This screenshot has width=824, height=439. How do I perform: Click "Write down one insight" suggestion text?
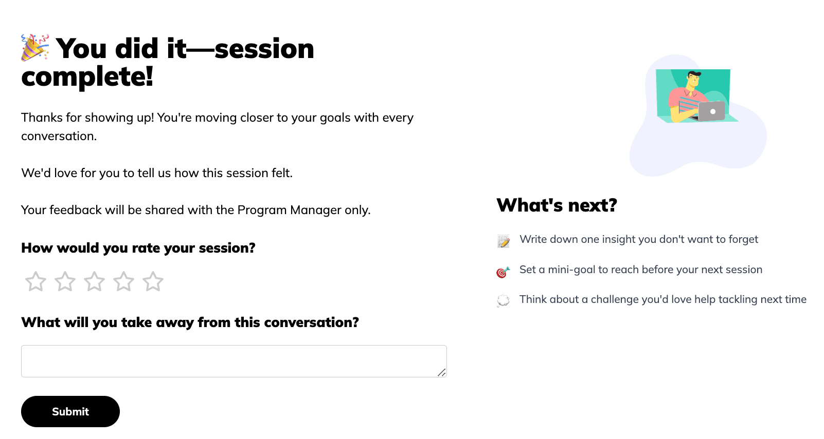tap(638, 239)
